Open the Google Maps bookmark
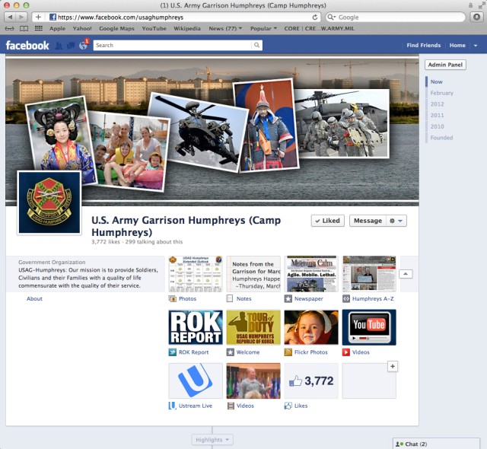 pos(116,29)
